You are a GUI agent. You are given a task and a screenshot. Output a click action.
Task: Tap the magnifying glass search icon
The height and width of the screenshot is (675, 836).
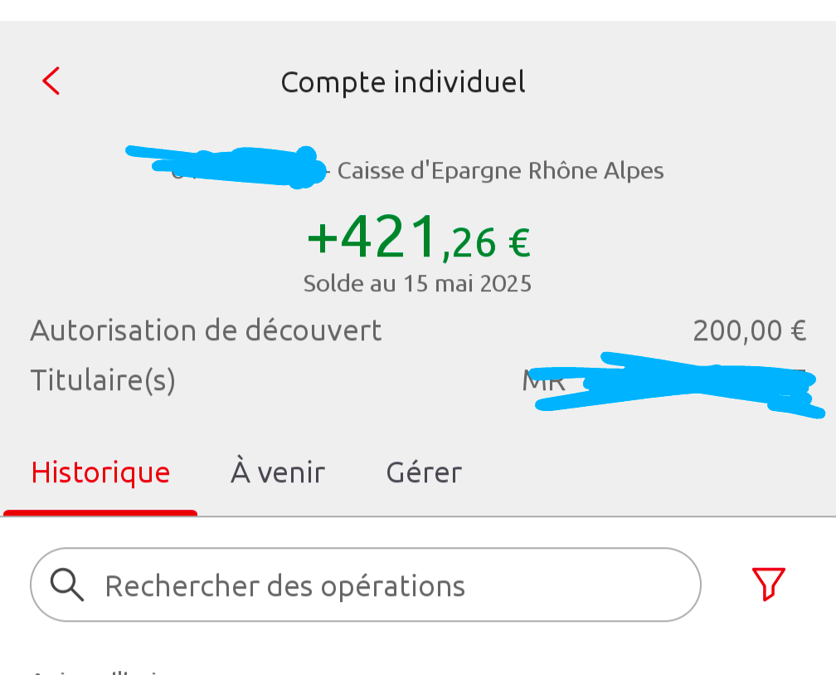tap(66, 585)
